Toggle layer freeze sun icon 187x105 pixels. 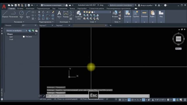tap(87, 12)
